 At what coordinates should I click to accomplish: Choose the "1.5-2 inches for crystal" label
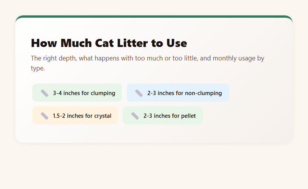pos(82,116)
